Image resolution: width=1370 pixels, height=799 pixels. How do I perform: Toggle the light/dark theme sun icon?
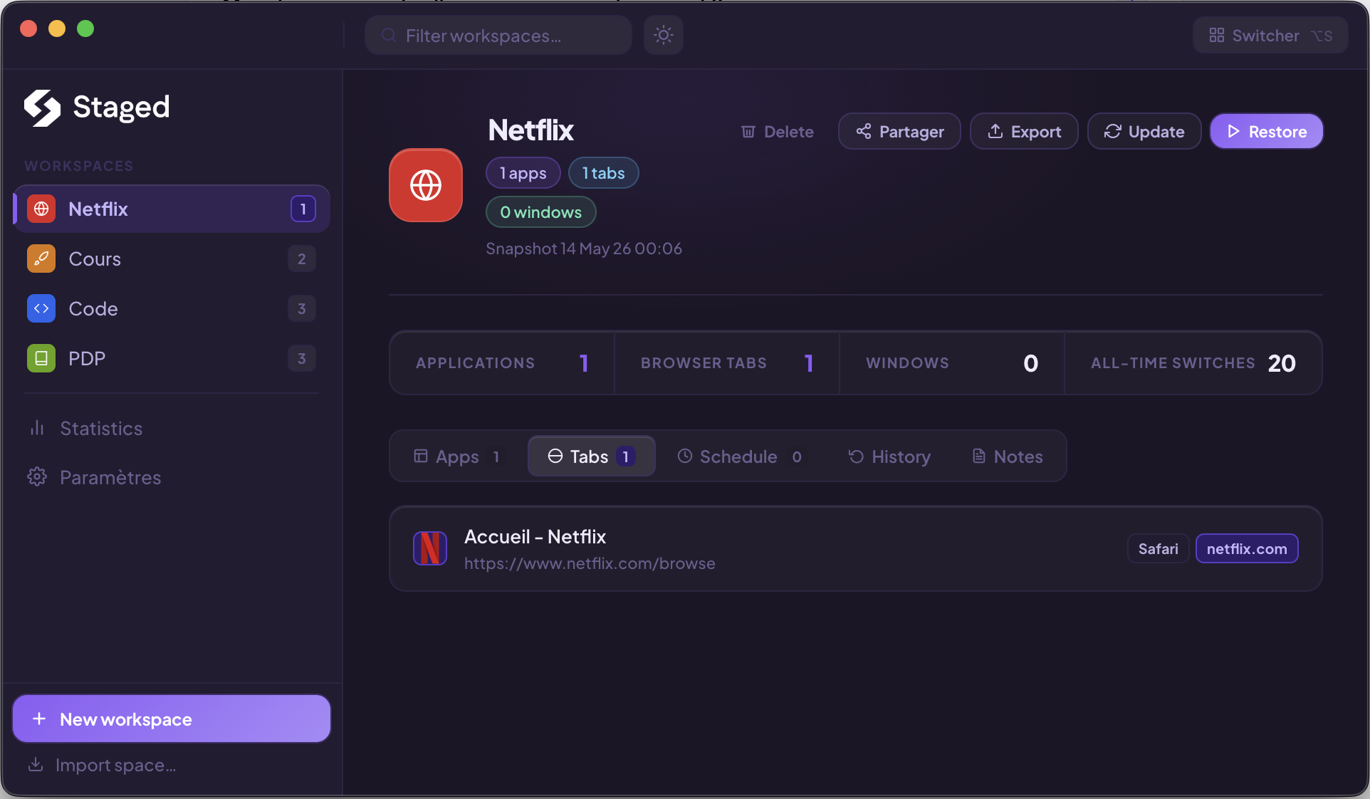pos(664,35)
